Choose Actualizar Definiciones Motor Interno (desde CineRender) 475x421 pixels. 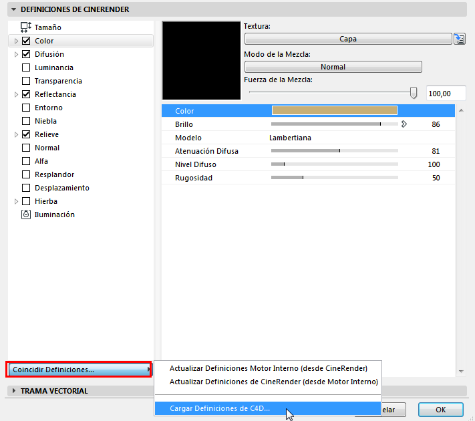269,368
